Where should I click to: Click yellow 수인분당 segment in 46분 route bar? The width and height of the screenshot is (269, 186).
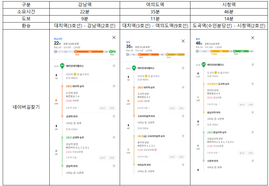[x=220, y=51]
